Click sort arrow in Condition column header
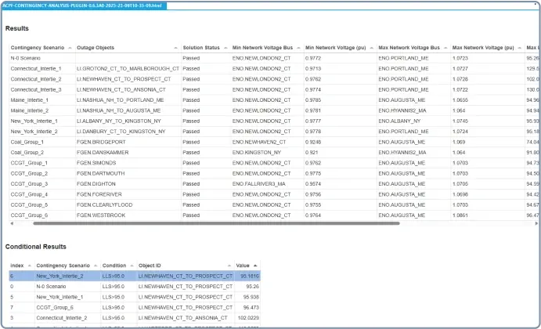Image resolution: width=541 pixels, height=329 pixels. [130, 266]
